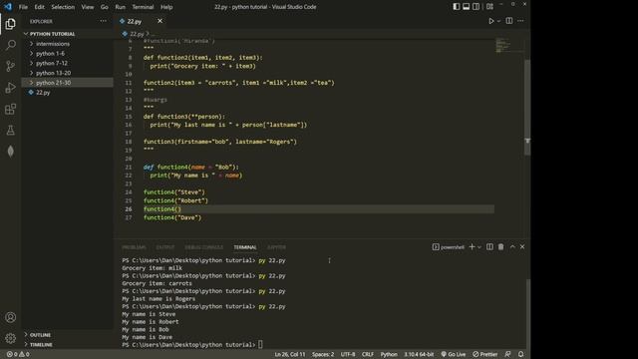Select the 22.py editor tab
Viewport: 638px width, 359px height.
pos(135,21)
